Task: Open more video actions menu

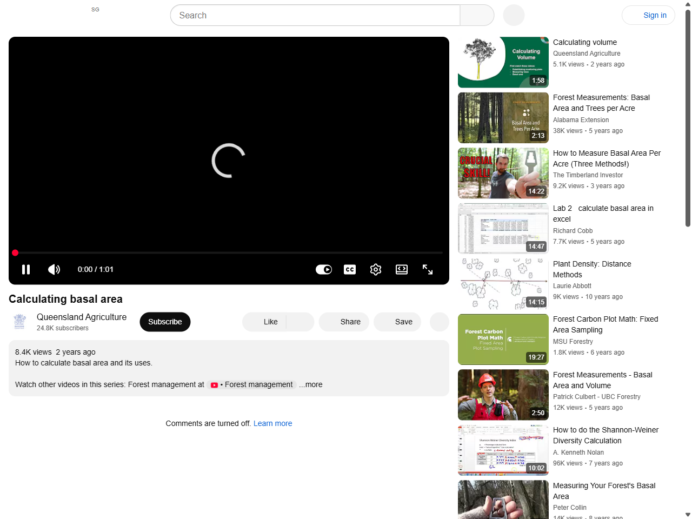Action: 440,322
